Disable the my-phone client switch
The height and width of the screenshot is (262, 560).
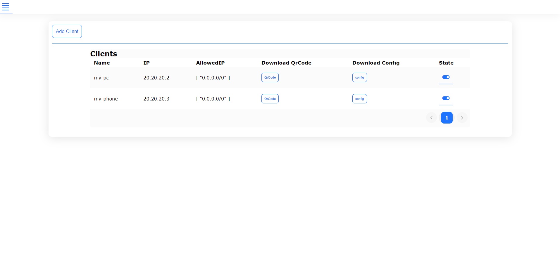tap(446, 98)
